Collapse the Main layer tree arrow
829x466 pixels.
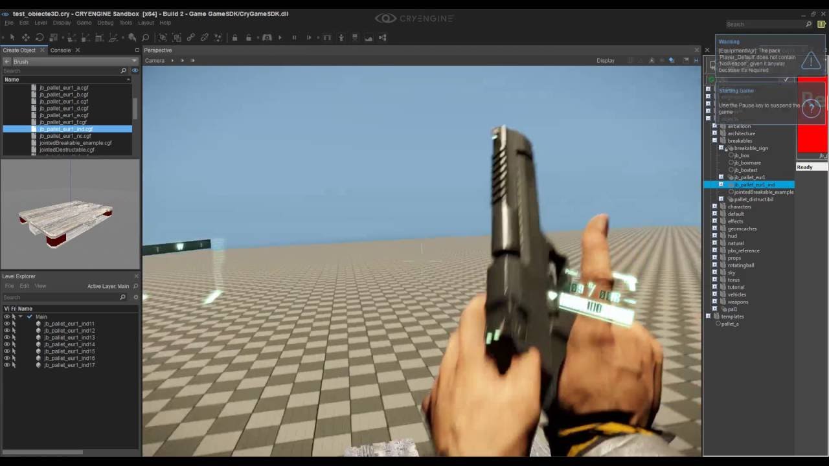click(21, 316)
